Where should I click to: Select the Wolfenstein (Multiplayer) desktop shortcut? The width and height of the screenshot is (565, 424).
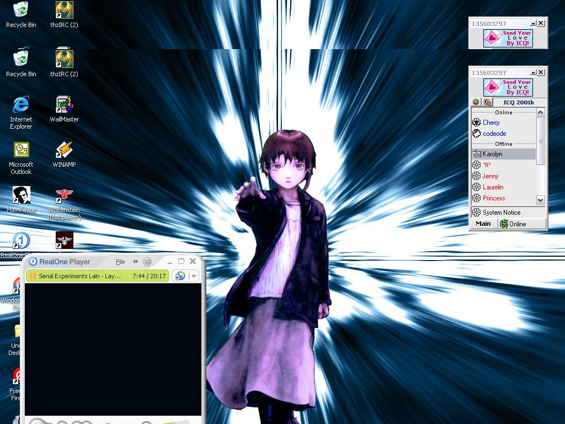click(x=64, y=203)
